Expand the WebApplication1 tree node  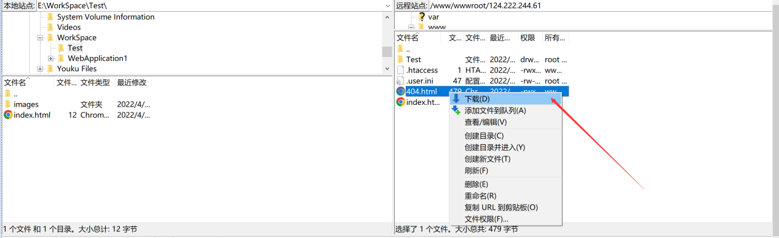[x=50, y=58]
